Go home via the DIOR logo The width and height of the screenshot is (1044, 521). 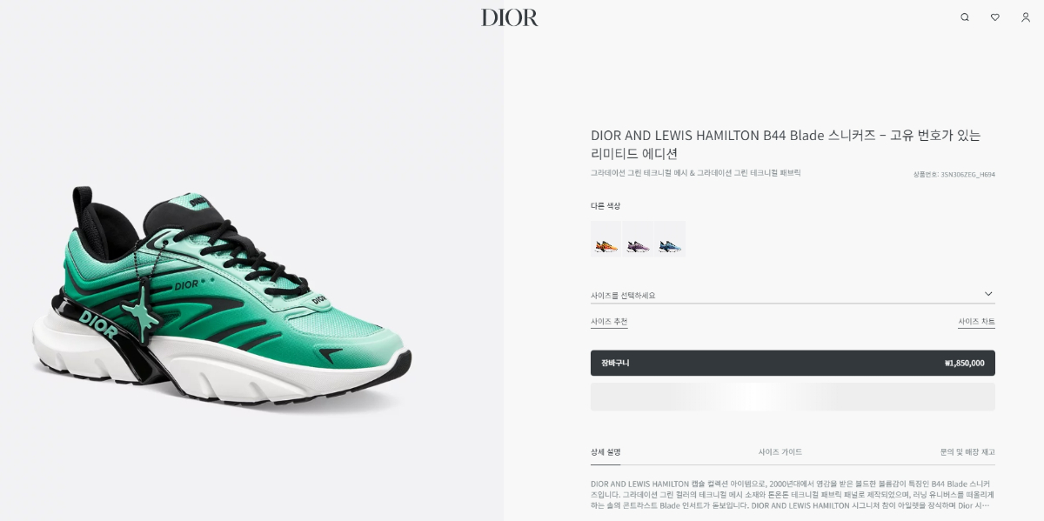coord(510,17)
